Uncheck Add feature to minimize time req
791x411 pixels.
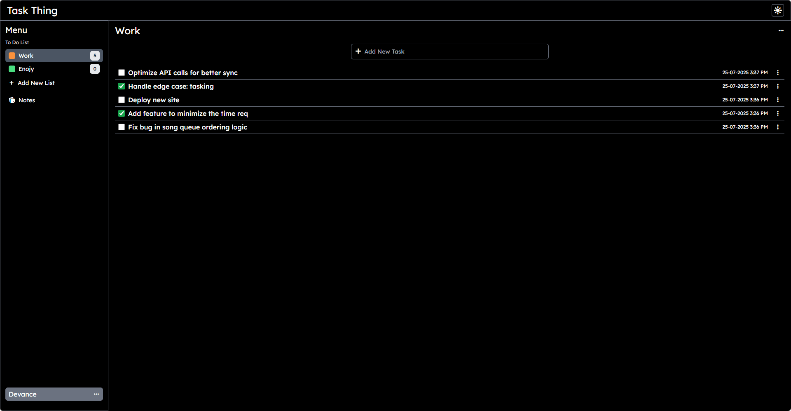122,113
